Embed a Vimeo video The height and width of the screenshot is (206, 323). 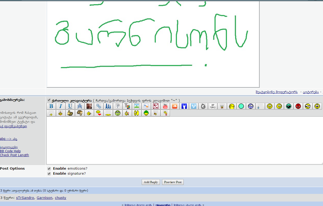pyautogui.click(x=194, y=106)
